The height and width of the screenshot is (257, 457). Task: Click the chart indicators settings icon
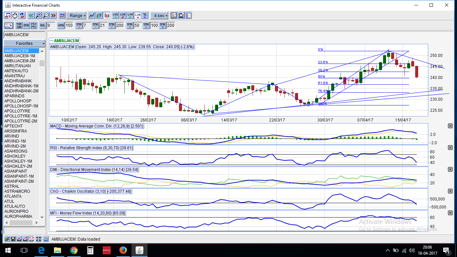(x=174, y=15)
